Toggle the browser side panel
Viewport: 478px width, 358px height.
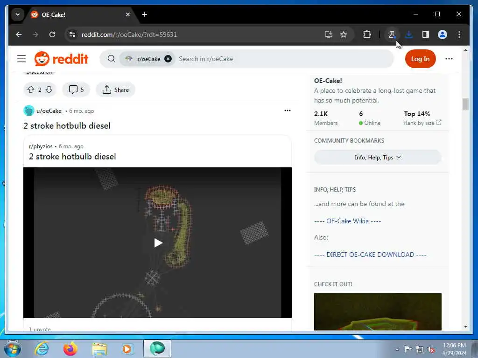(426, 34)
